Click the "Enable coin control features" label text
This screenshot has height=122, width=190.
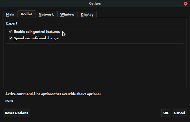click(x=37, y=32)
